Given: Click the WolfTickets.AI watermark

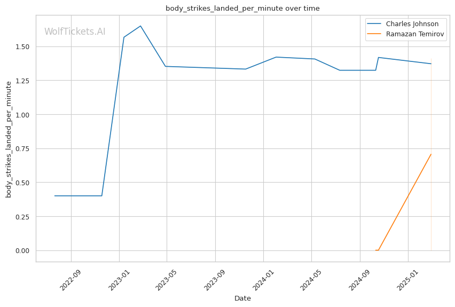Looking at the screenshot, I should [x=75, y=32].
